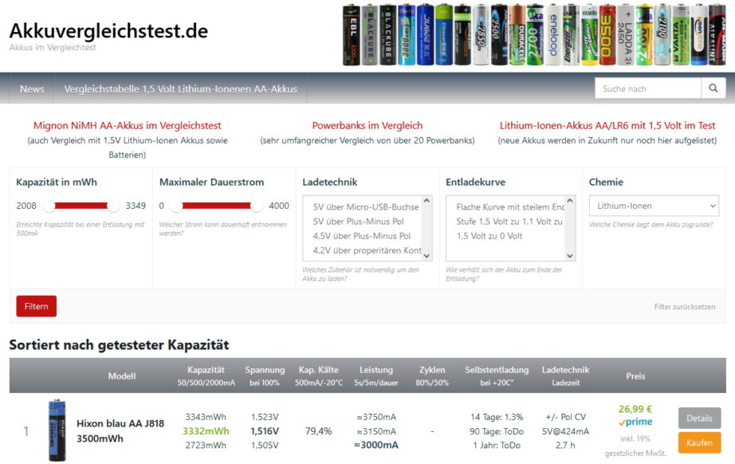Open Vergleichstabelle 1,5 Volt Lithium-Ionen AA-Akkus
This screenshot has height=464, width=735.
point(180,88)
